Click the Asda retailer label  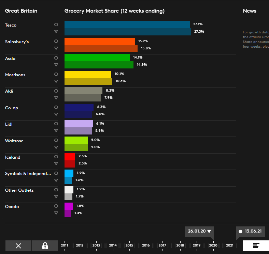(10, 59)
